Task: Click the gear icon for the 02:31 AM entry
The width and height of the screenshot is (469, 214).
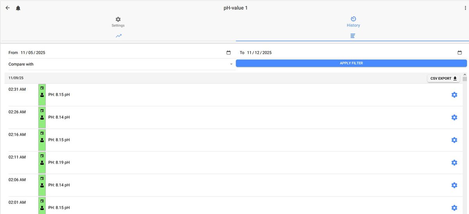Action: pyautogui.click(x=454, y=95)
